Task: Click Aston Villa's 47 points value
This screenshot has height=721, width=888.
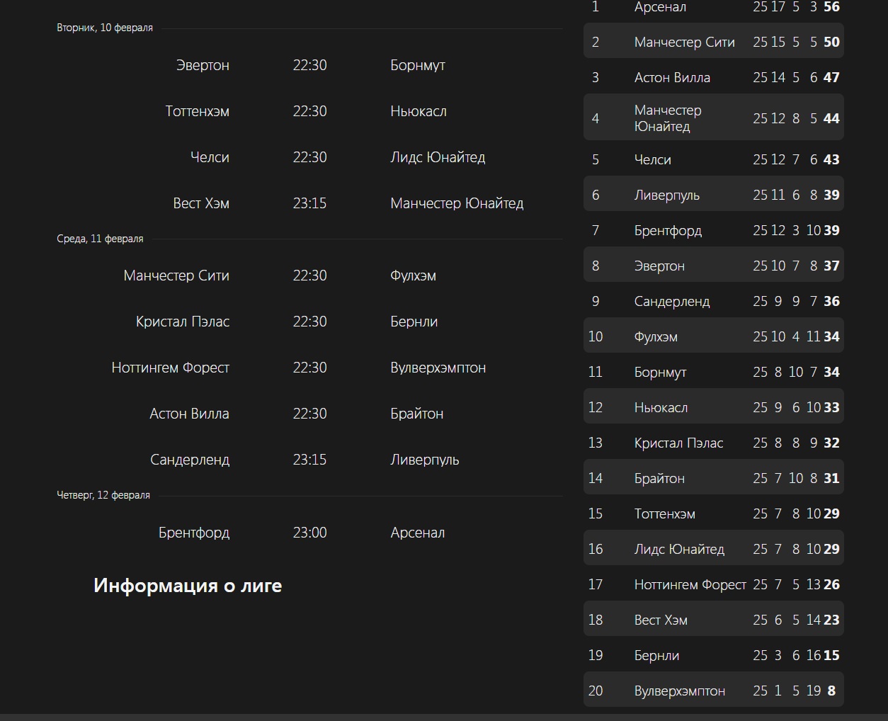Action: pos(831,77)
